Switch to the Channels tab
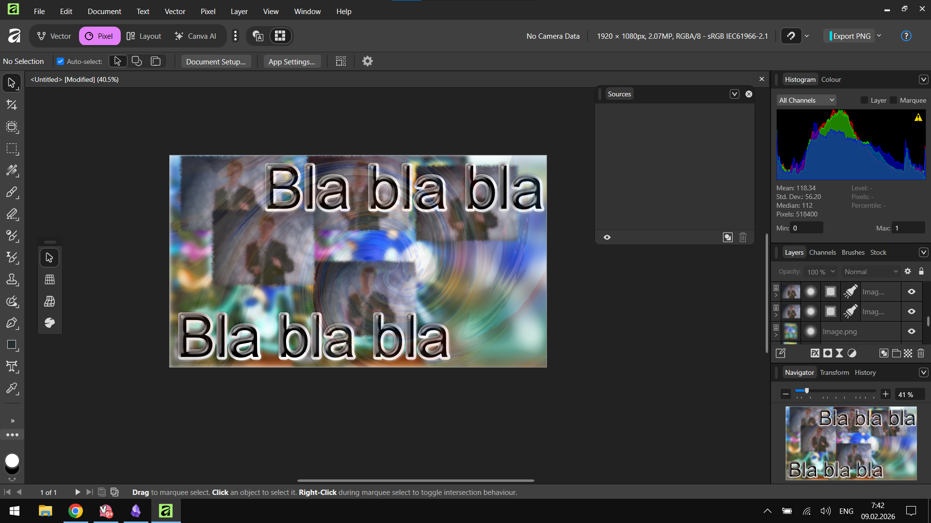931x523 pixels. pos(822,252)
